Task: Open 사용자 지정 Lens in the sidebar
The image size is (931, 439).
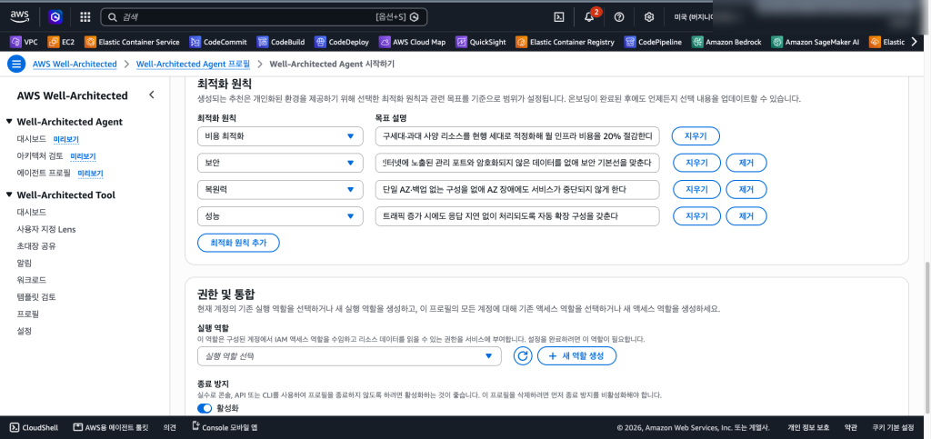Action: pyautogui.click(x=46, y=229)
